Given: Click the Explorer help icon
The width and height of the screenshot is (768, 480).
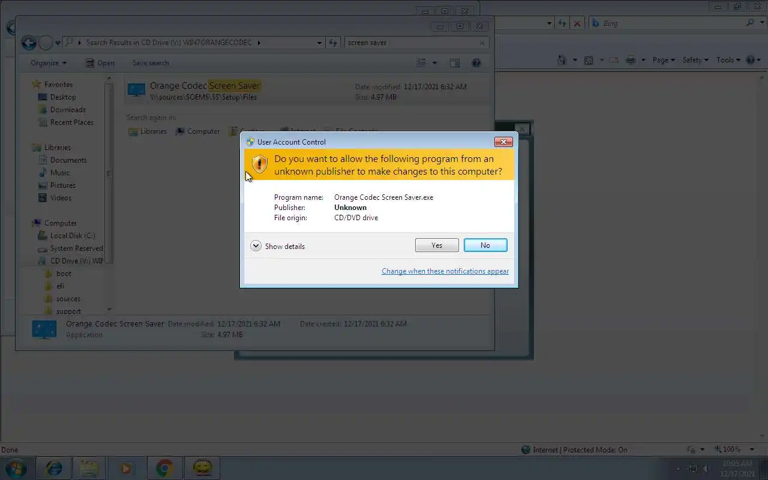Looking at the screenshot, I should click(476, 63).
